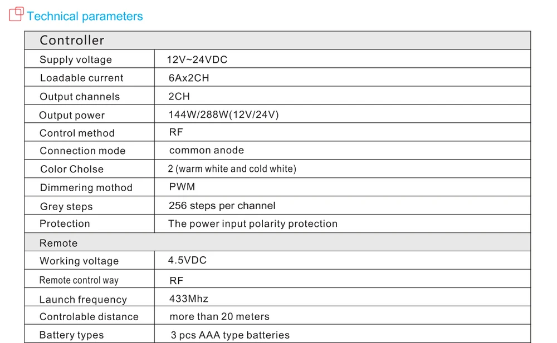Viewport: 557px width, 343px height.
Task: Select the common anode value
Action: click(207, 150)
